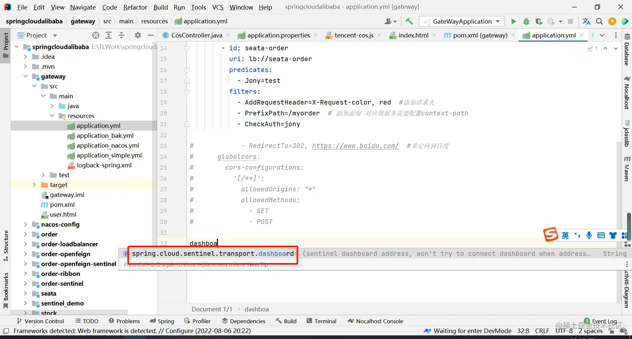The image size is (632, 339).
Task: Open the Sogou soft keyboard icon
Action: point(601,235)
